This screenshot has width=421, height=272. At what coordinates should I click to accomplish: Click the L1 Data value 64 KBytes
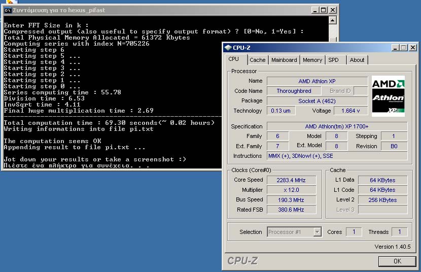pyautogui.click(x=382, y=180)
